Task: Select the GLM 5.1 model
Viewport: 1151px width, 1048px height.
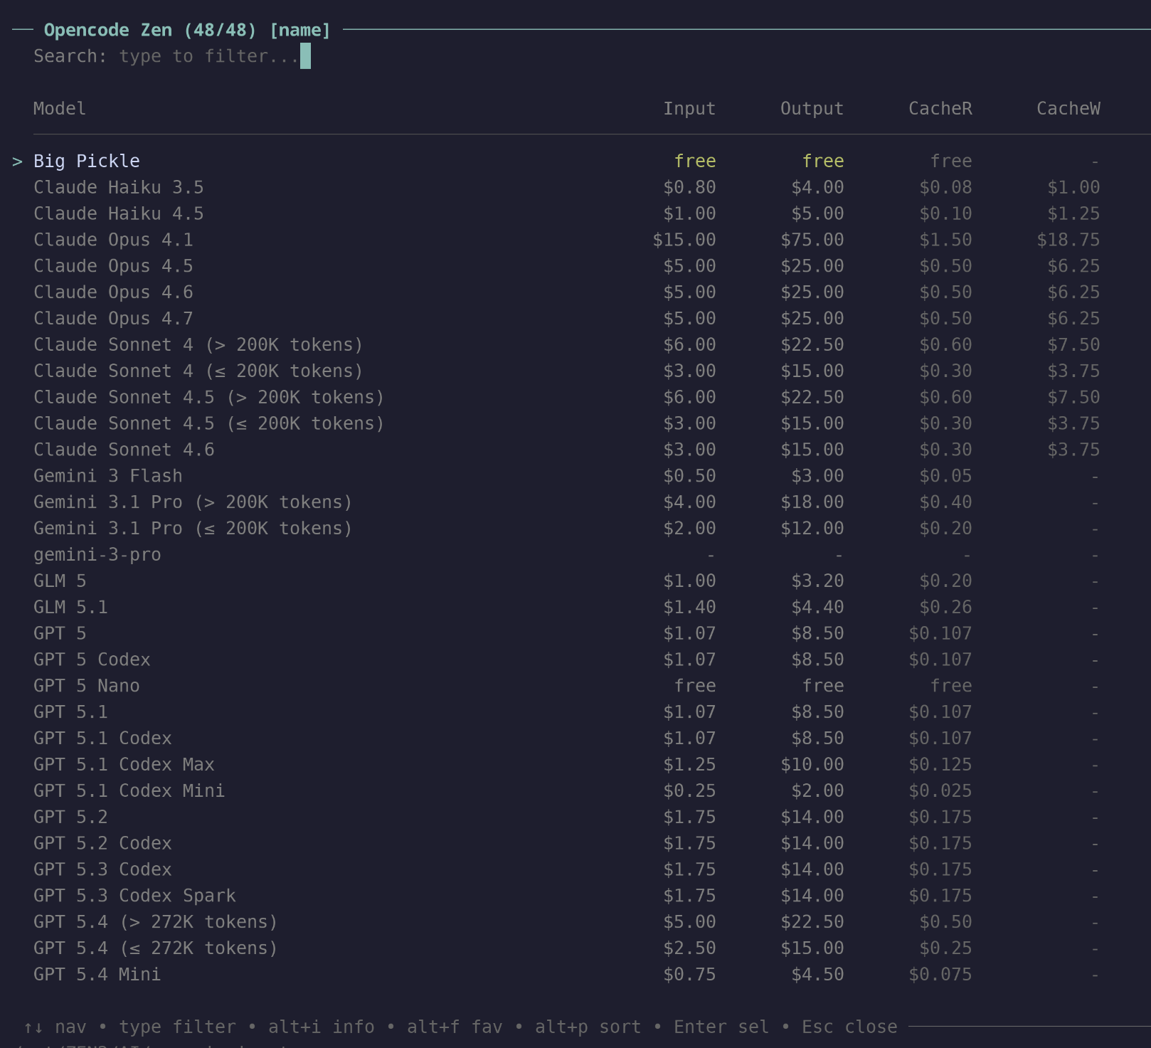Action: 566,608
